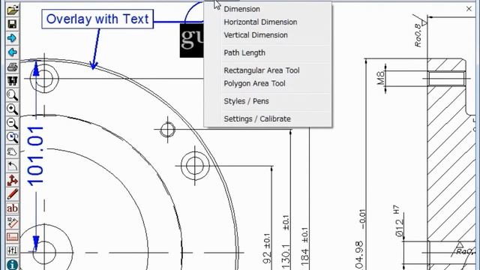Click the Ø12 H7 dimension label
Image resolution: width=480 pixels, height=270 pixels.
pyautogui.click(x=398, y=221)
